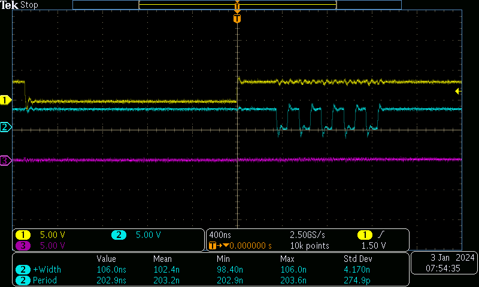The width and height of the screenshot is (479, 287).
Task: Click channel 2 scale 5.00 V
Action: coord(148,235)
